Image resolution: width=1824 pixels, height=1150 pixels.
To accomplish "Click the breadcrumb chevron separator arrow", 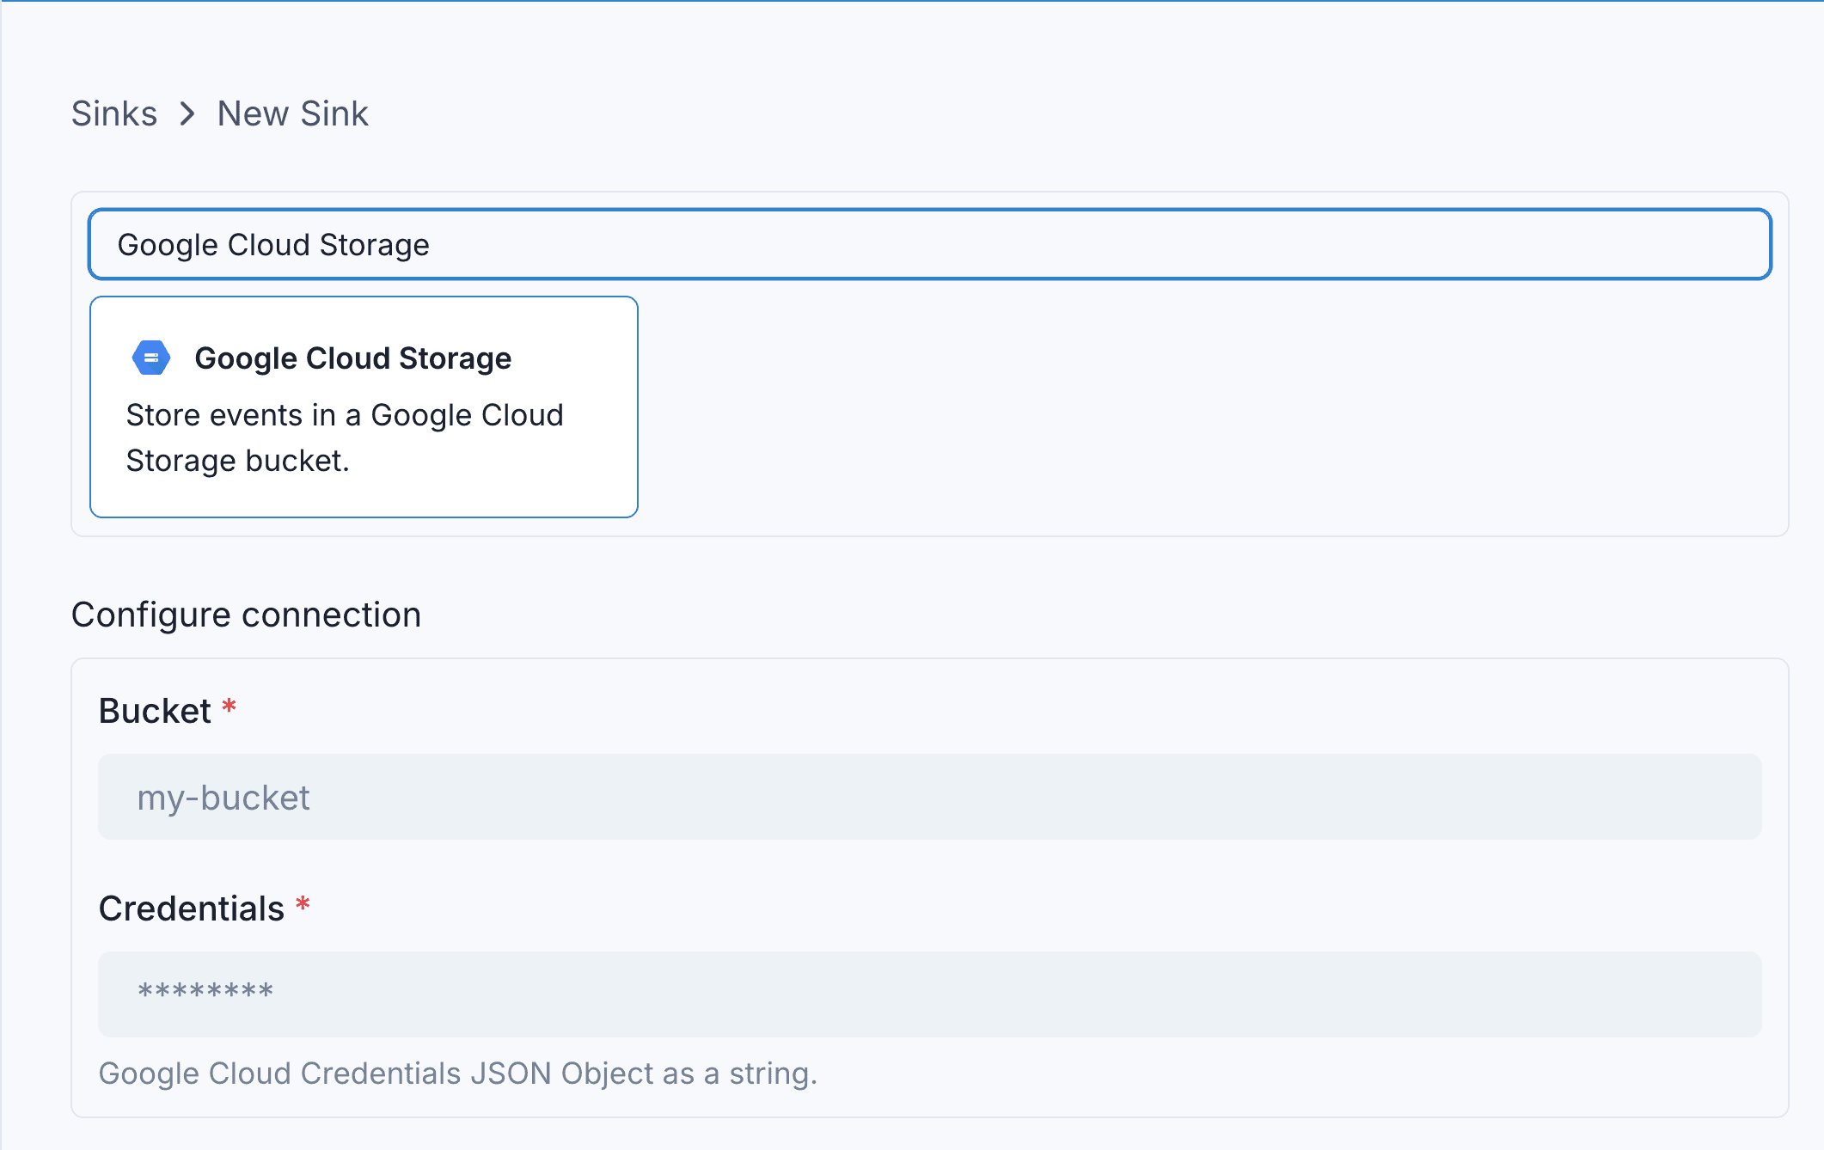I will pyautogui.click(x=187, y=113).
